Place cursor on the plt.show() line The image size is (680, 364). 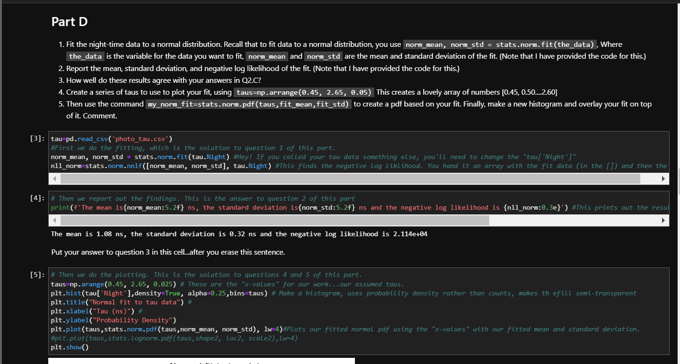point(70,347)
